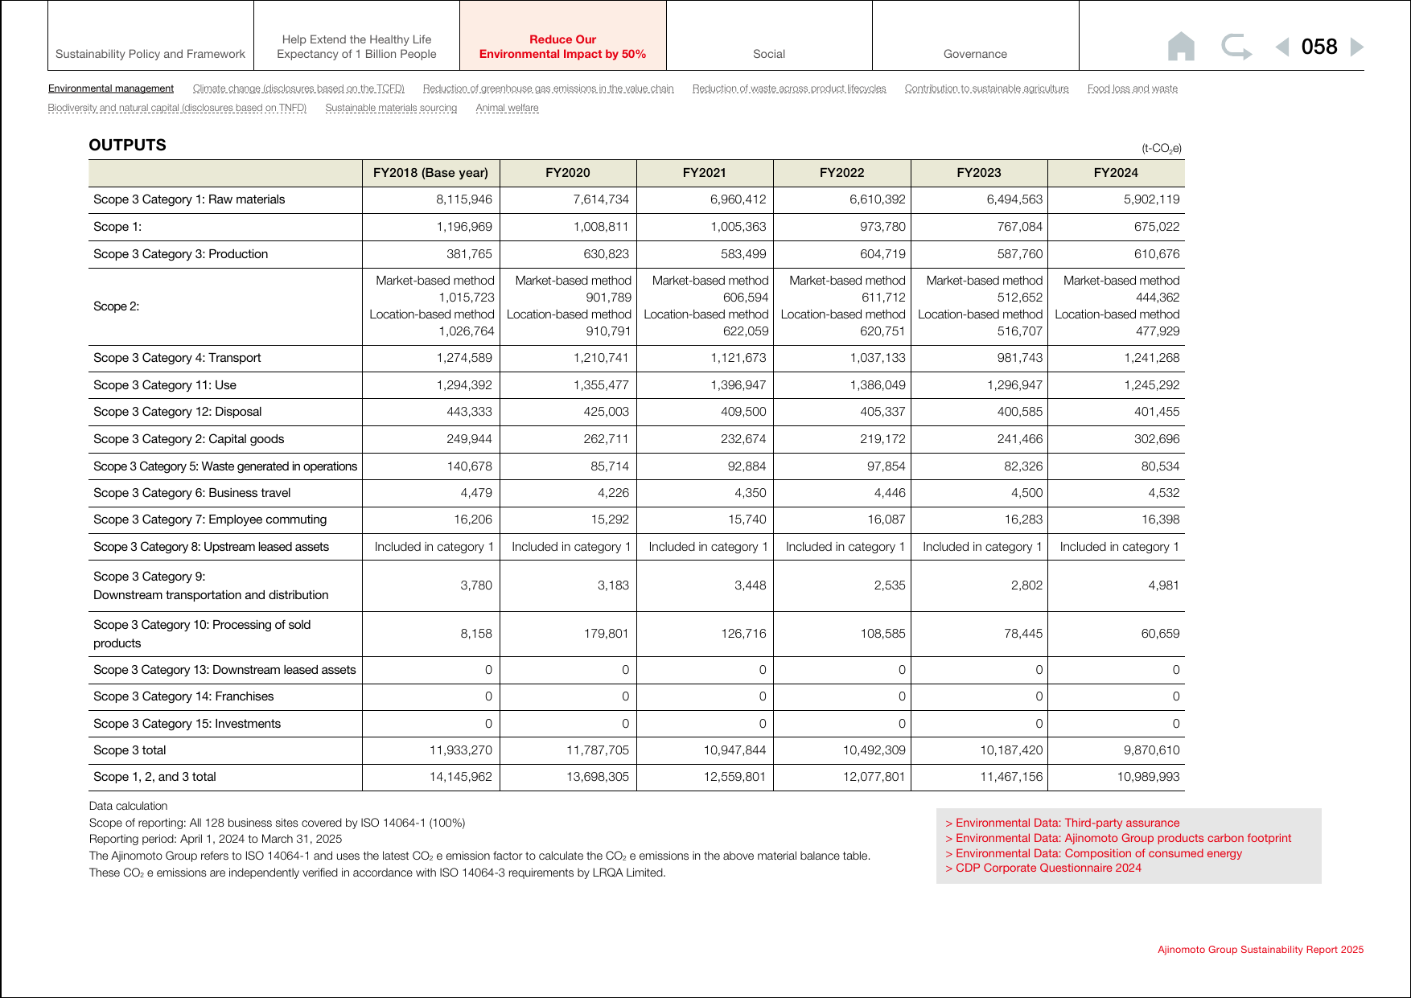Click the FY2024 column header
Screen dimensions: 1411x998
(x=1116, y=173)
